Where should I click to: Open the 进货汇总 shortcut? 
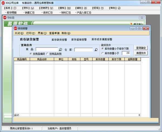coord(47,13)
